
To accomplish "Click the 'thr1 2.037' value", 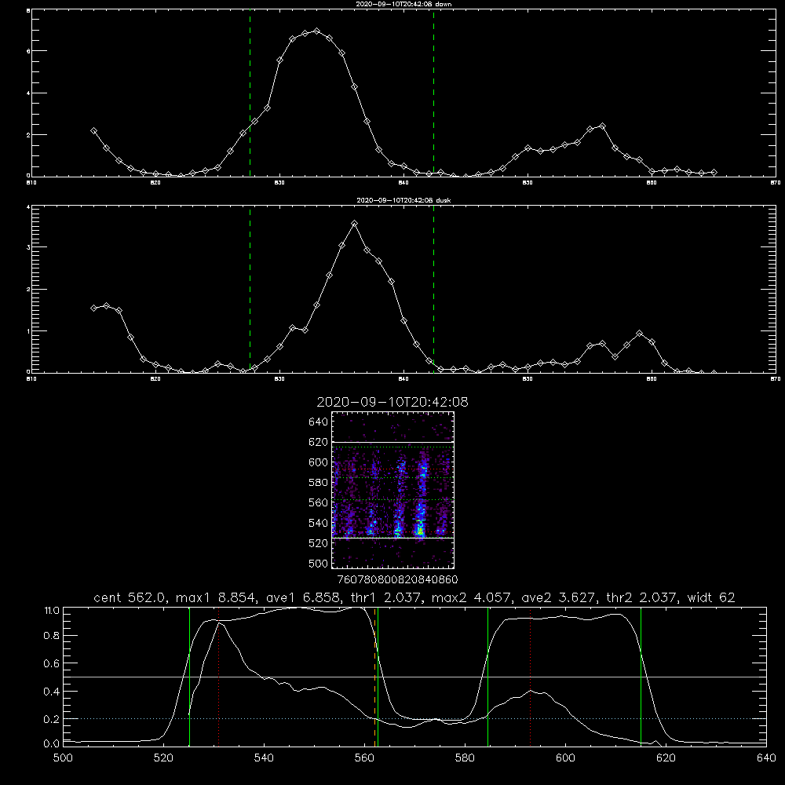I will [386, 597].
